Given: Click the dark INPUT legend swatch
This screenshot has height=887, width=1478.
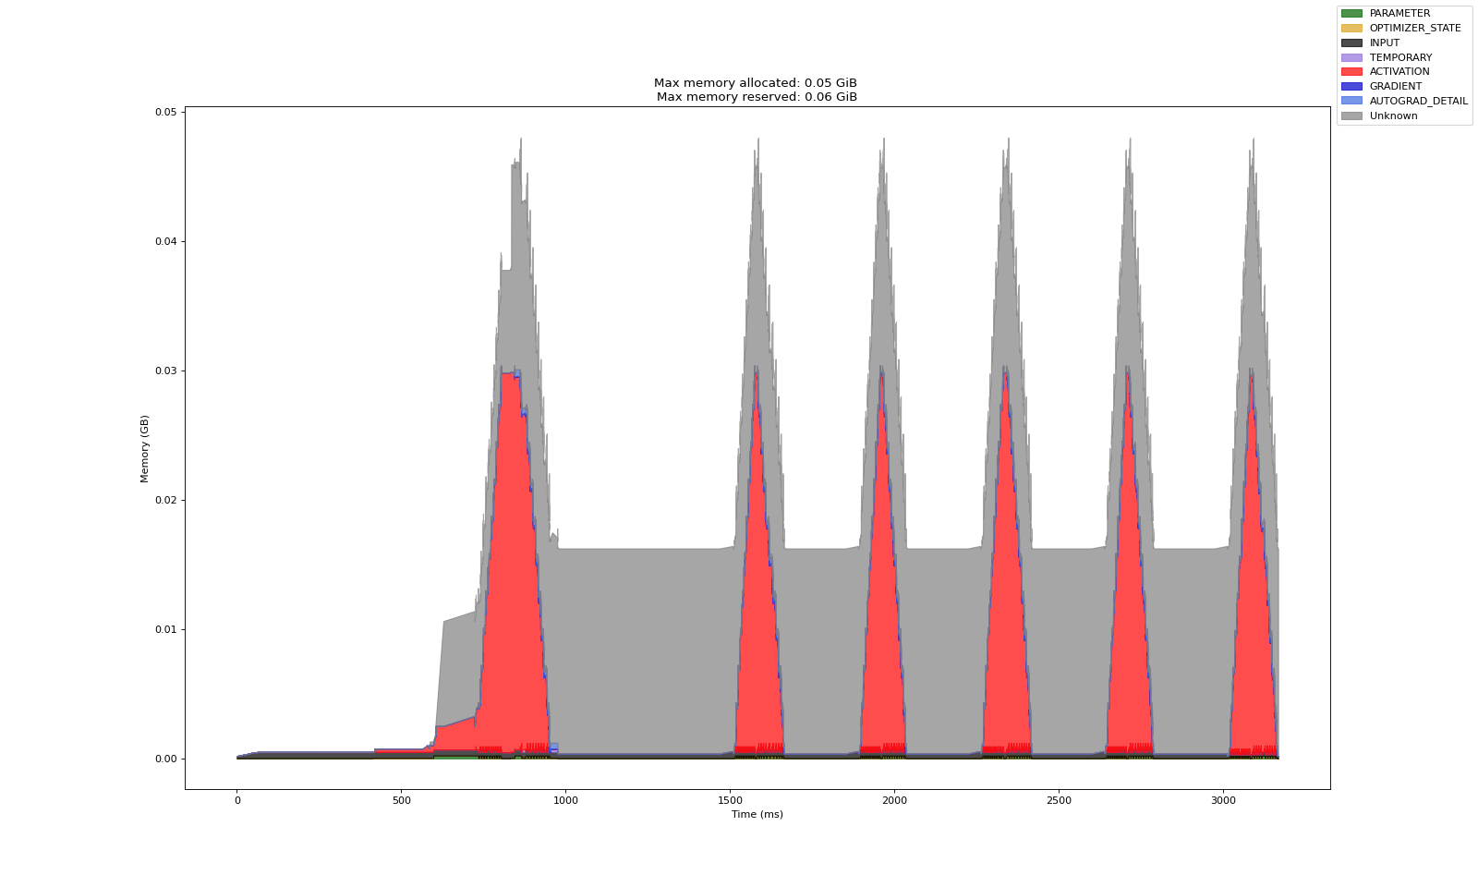Looking at the screenshot, I should click(1351, 43).
